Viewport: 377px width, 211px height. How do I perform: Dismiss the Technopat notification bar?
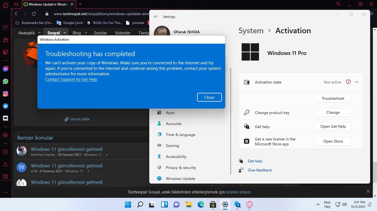pyautogui.click(x=368, y=191)
